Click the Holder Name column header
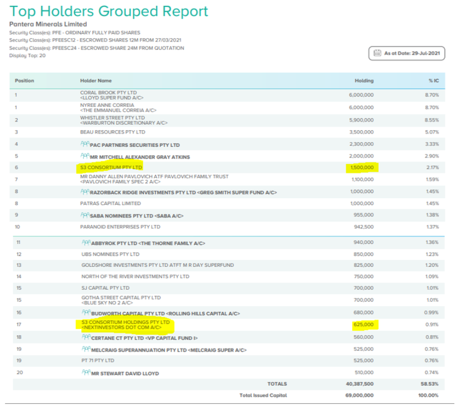 96,81
